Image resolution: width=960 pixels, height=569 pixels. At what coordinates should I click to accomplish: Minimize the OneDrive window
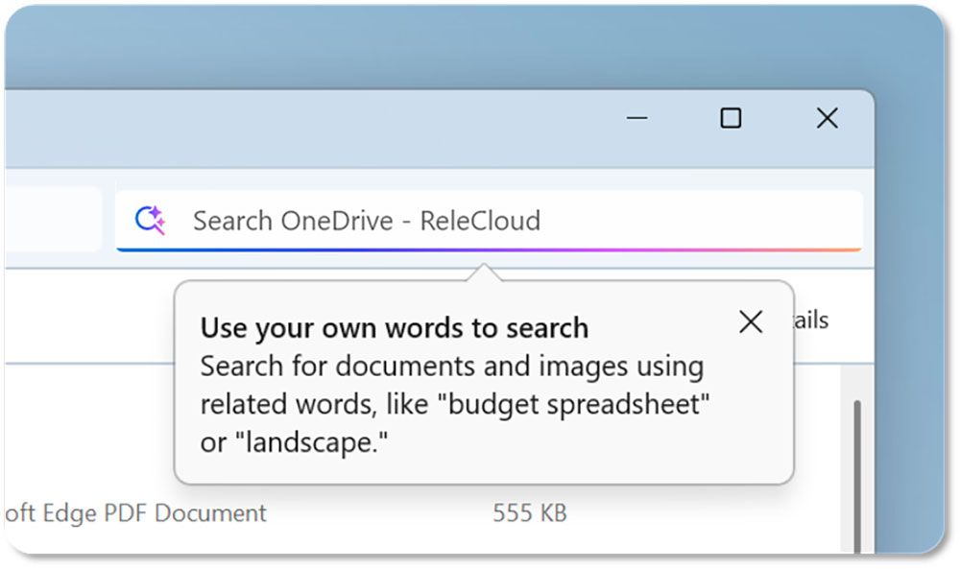[x=636, y=118]
